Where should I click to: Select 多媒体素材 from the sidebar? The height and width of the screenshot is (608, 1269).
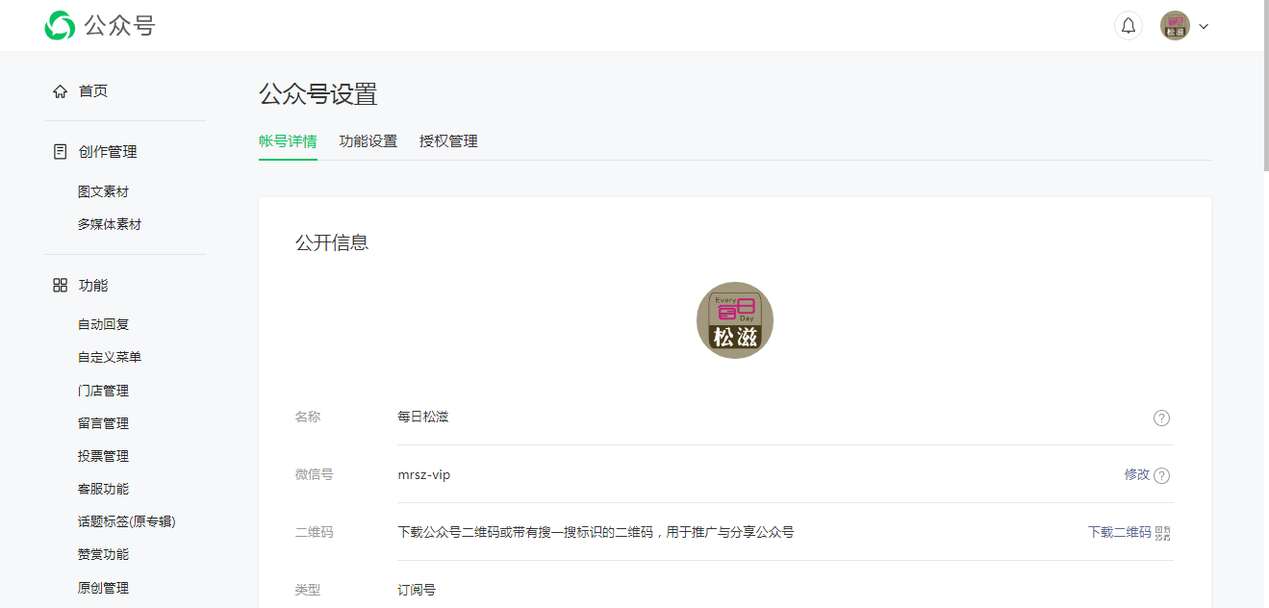click(x=111, y=223)
